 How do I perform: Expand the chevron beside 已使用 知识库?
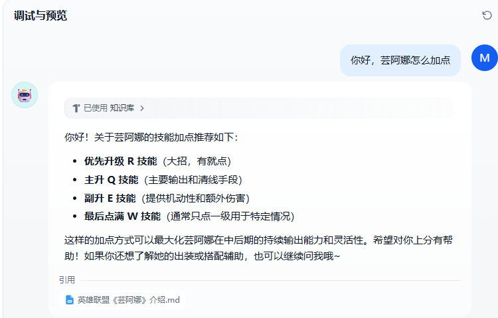click(142, 108)
